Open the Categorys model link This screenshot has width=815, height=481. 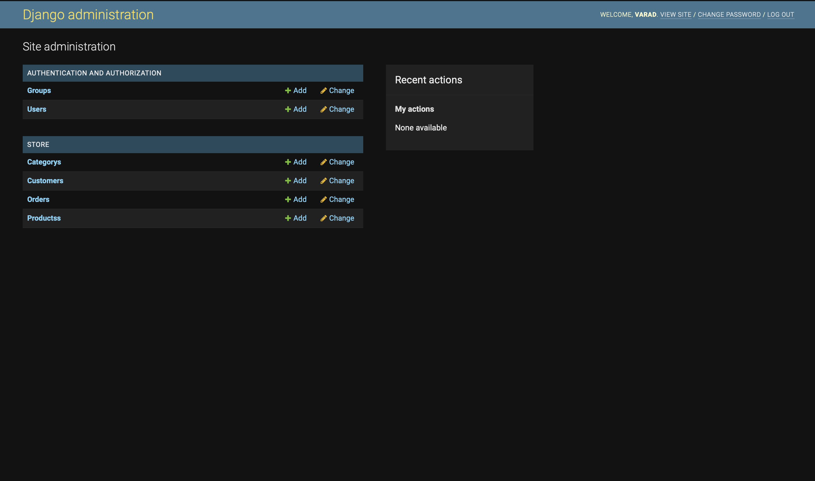pos(44,162)
